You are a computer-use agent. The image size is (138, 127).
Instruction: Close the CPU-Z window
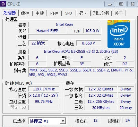132,4
